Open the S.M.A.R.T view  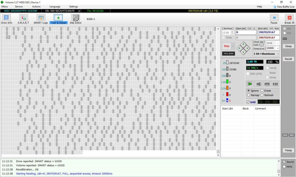point(23,19)
